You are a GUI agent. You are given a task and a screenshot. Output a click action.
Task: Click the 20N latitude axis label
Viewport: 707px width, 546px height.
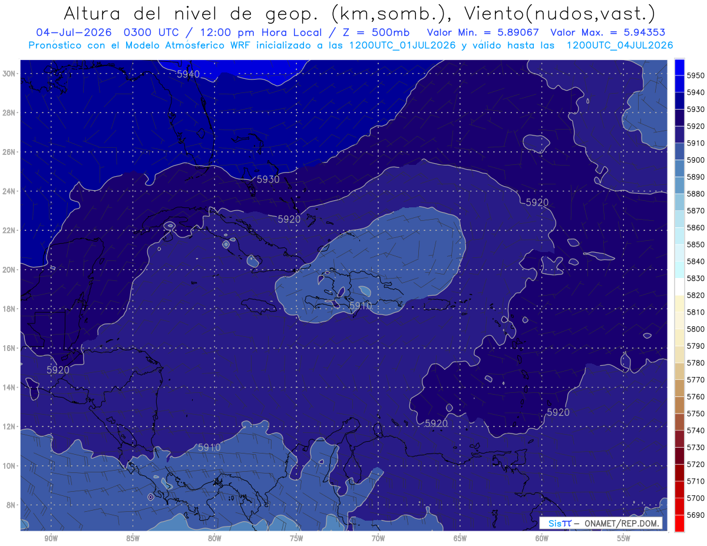(9, 270)
